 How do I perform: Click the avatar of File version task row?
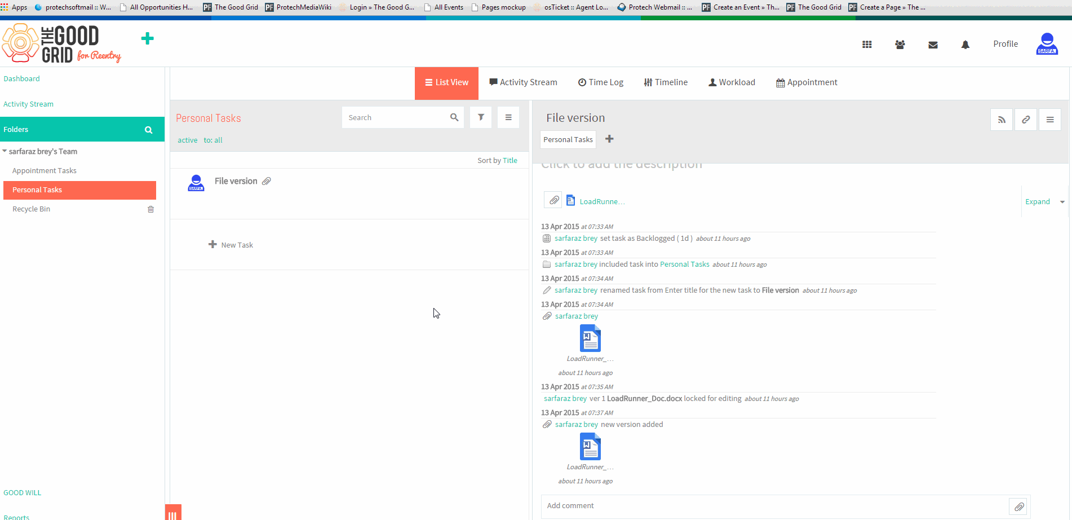point(196,183)
